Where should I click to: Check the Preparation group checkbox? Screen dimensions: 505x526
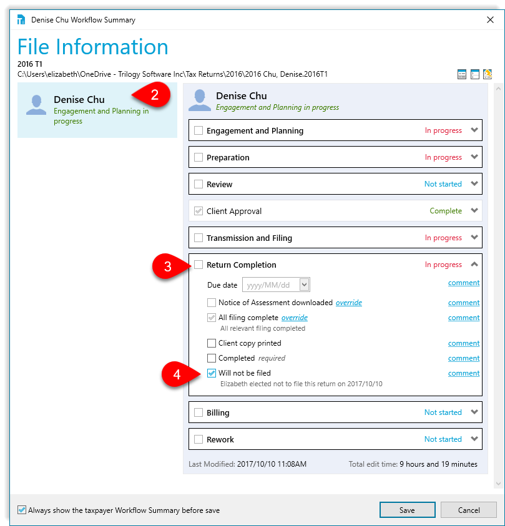(199, 157)
